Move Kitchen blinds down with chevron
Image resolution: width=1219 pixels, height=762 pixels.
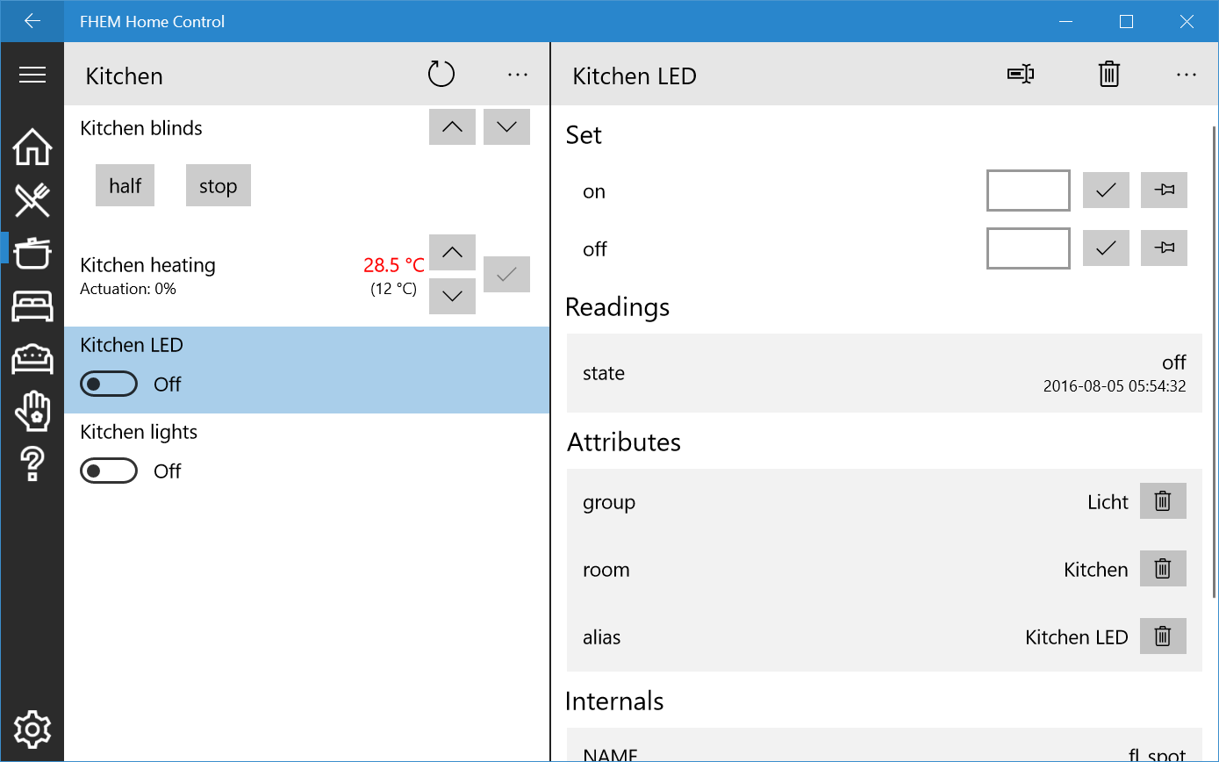506,126
